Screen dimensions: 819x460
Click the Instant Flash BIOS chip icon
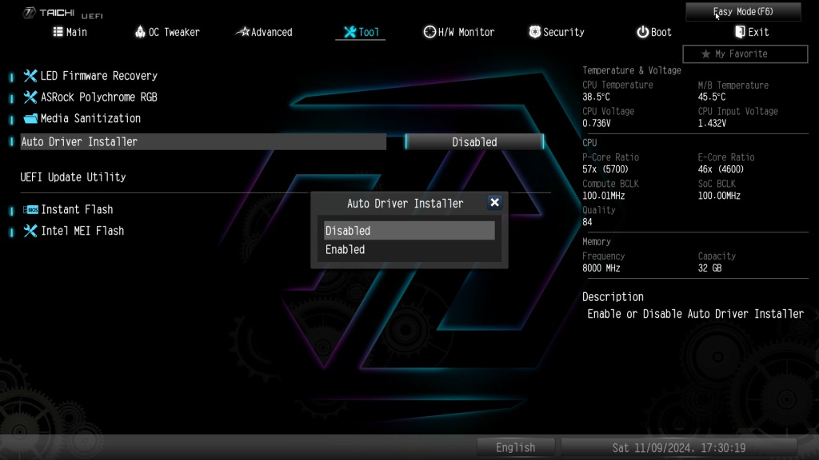pyautogui.click(x=30, y=210)
